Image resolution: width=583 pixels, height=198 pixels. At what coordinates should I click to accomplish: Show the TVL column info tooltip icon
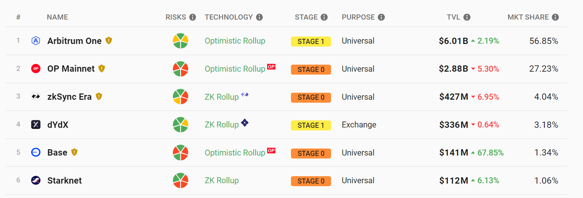467,17
